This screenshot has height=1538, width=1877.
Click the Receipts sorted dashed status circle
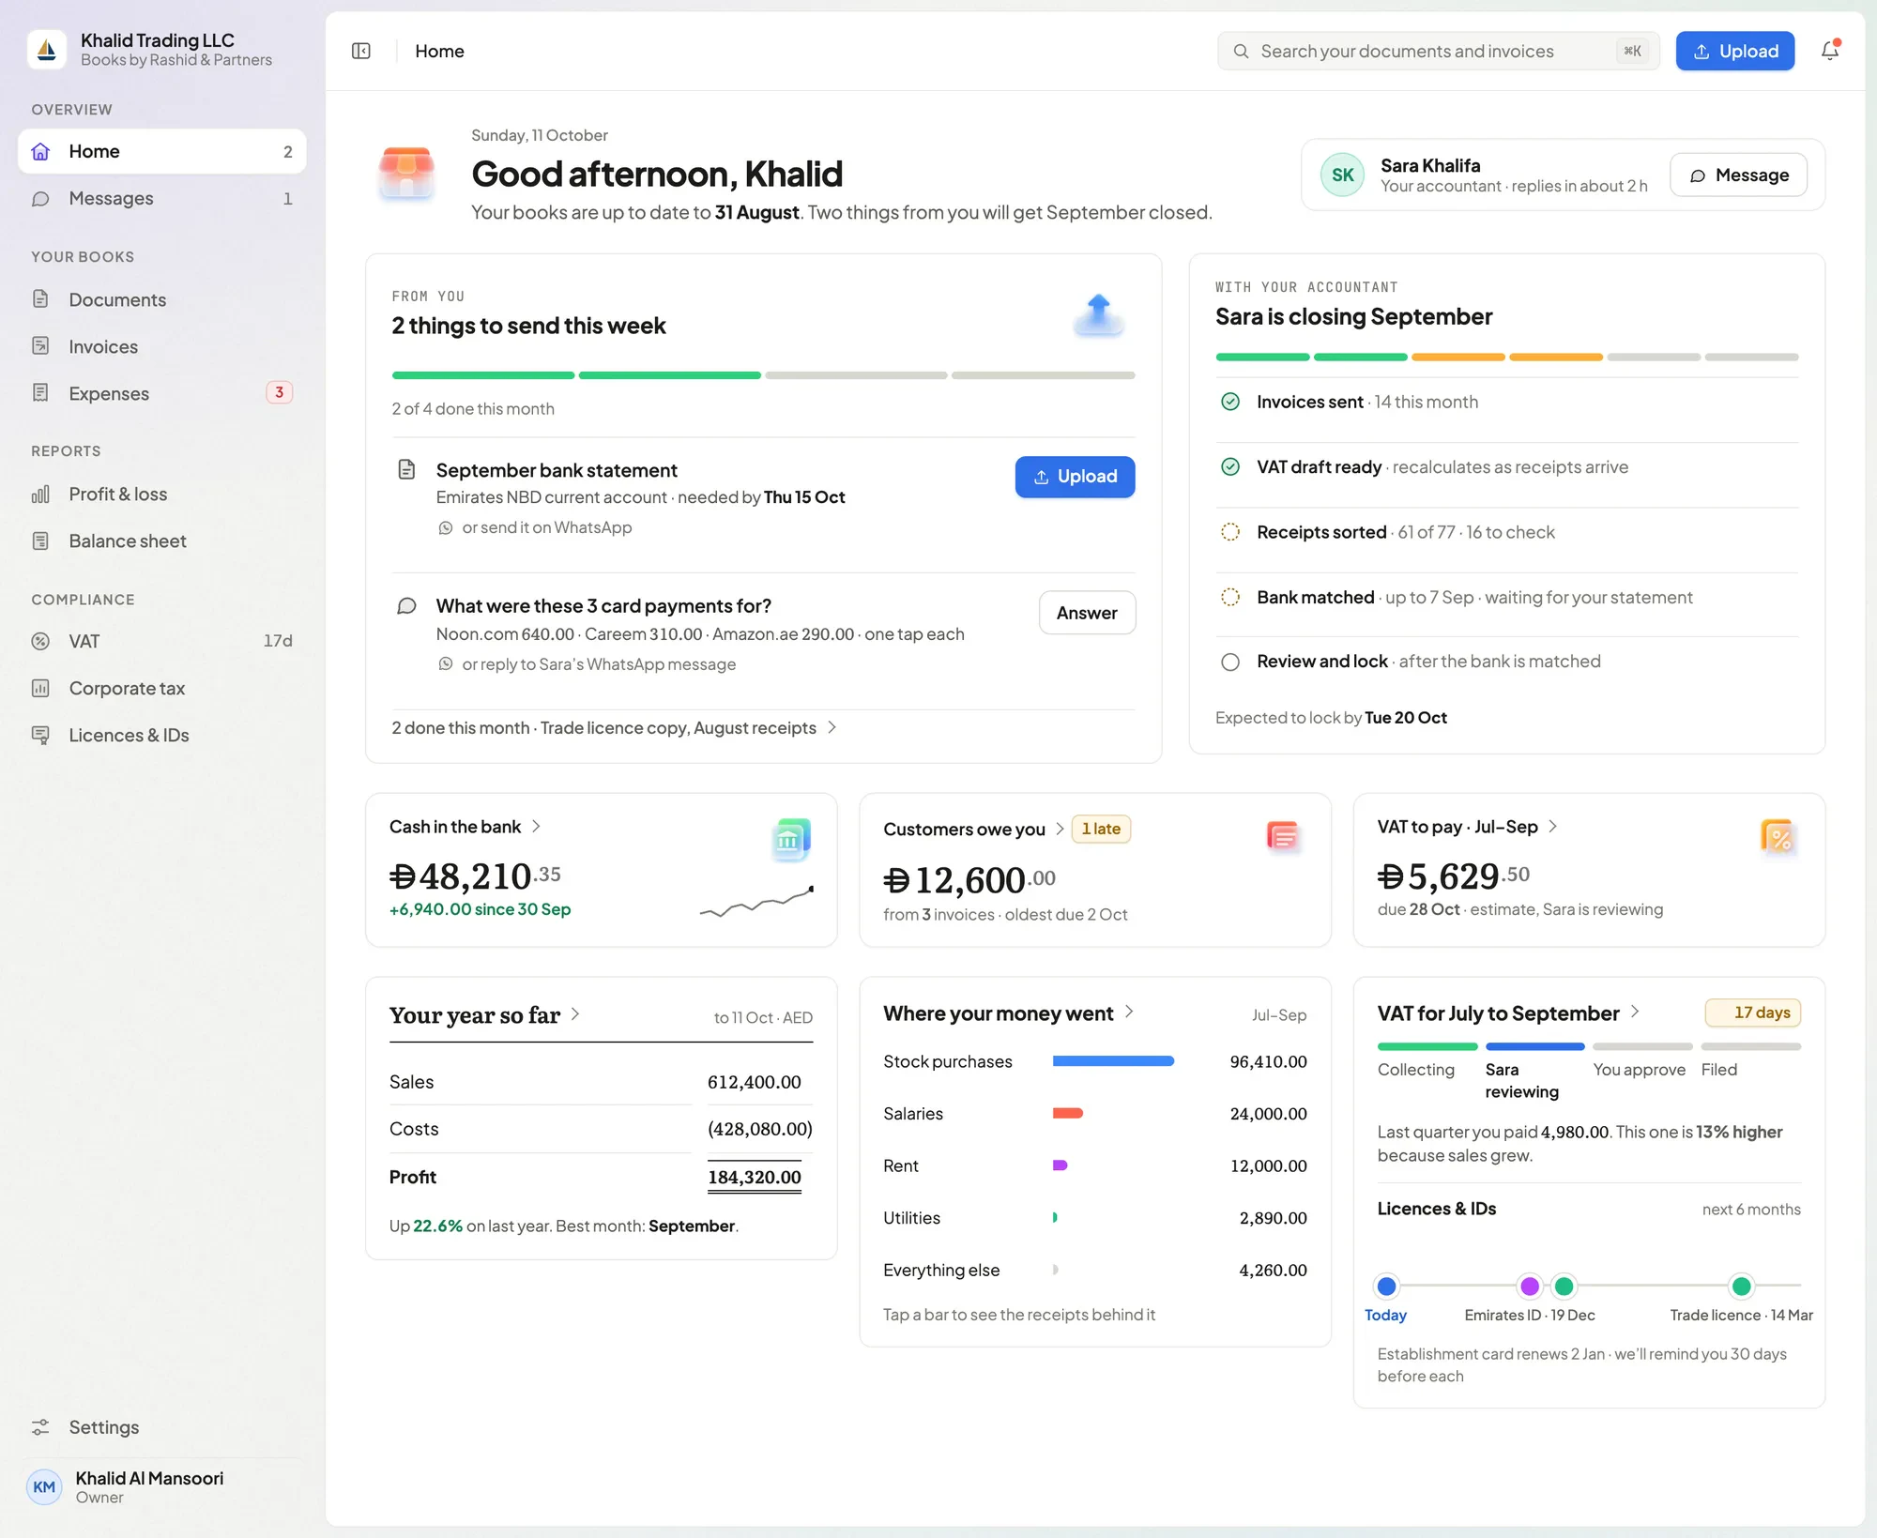coord(1229,532)
